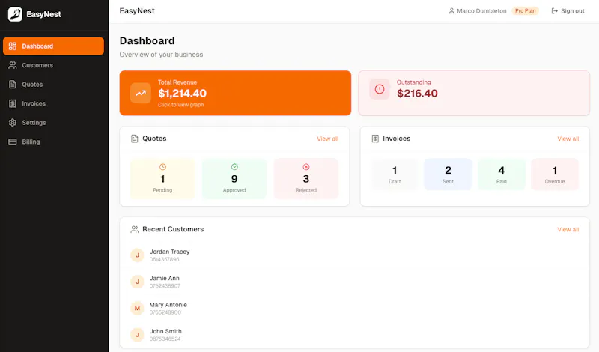Click the Jordan Tracey customer name
Image resolution: width=599 pixels, height=352 pixels.
click(x=170, y=252)
